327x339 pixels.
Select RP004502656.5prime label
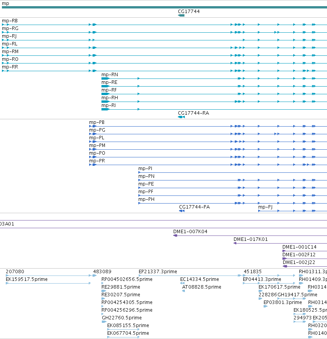click(x=127, y=279)
